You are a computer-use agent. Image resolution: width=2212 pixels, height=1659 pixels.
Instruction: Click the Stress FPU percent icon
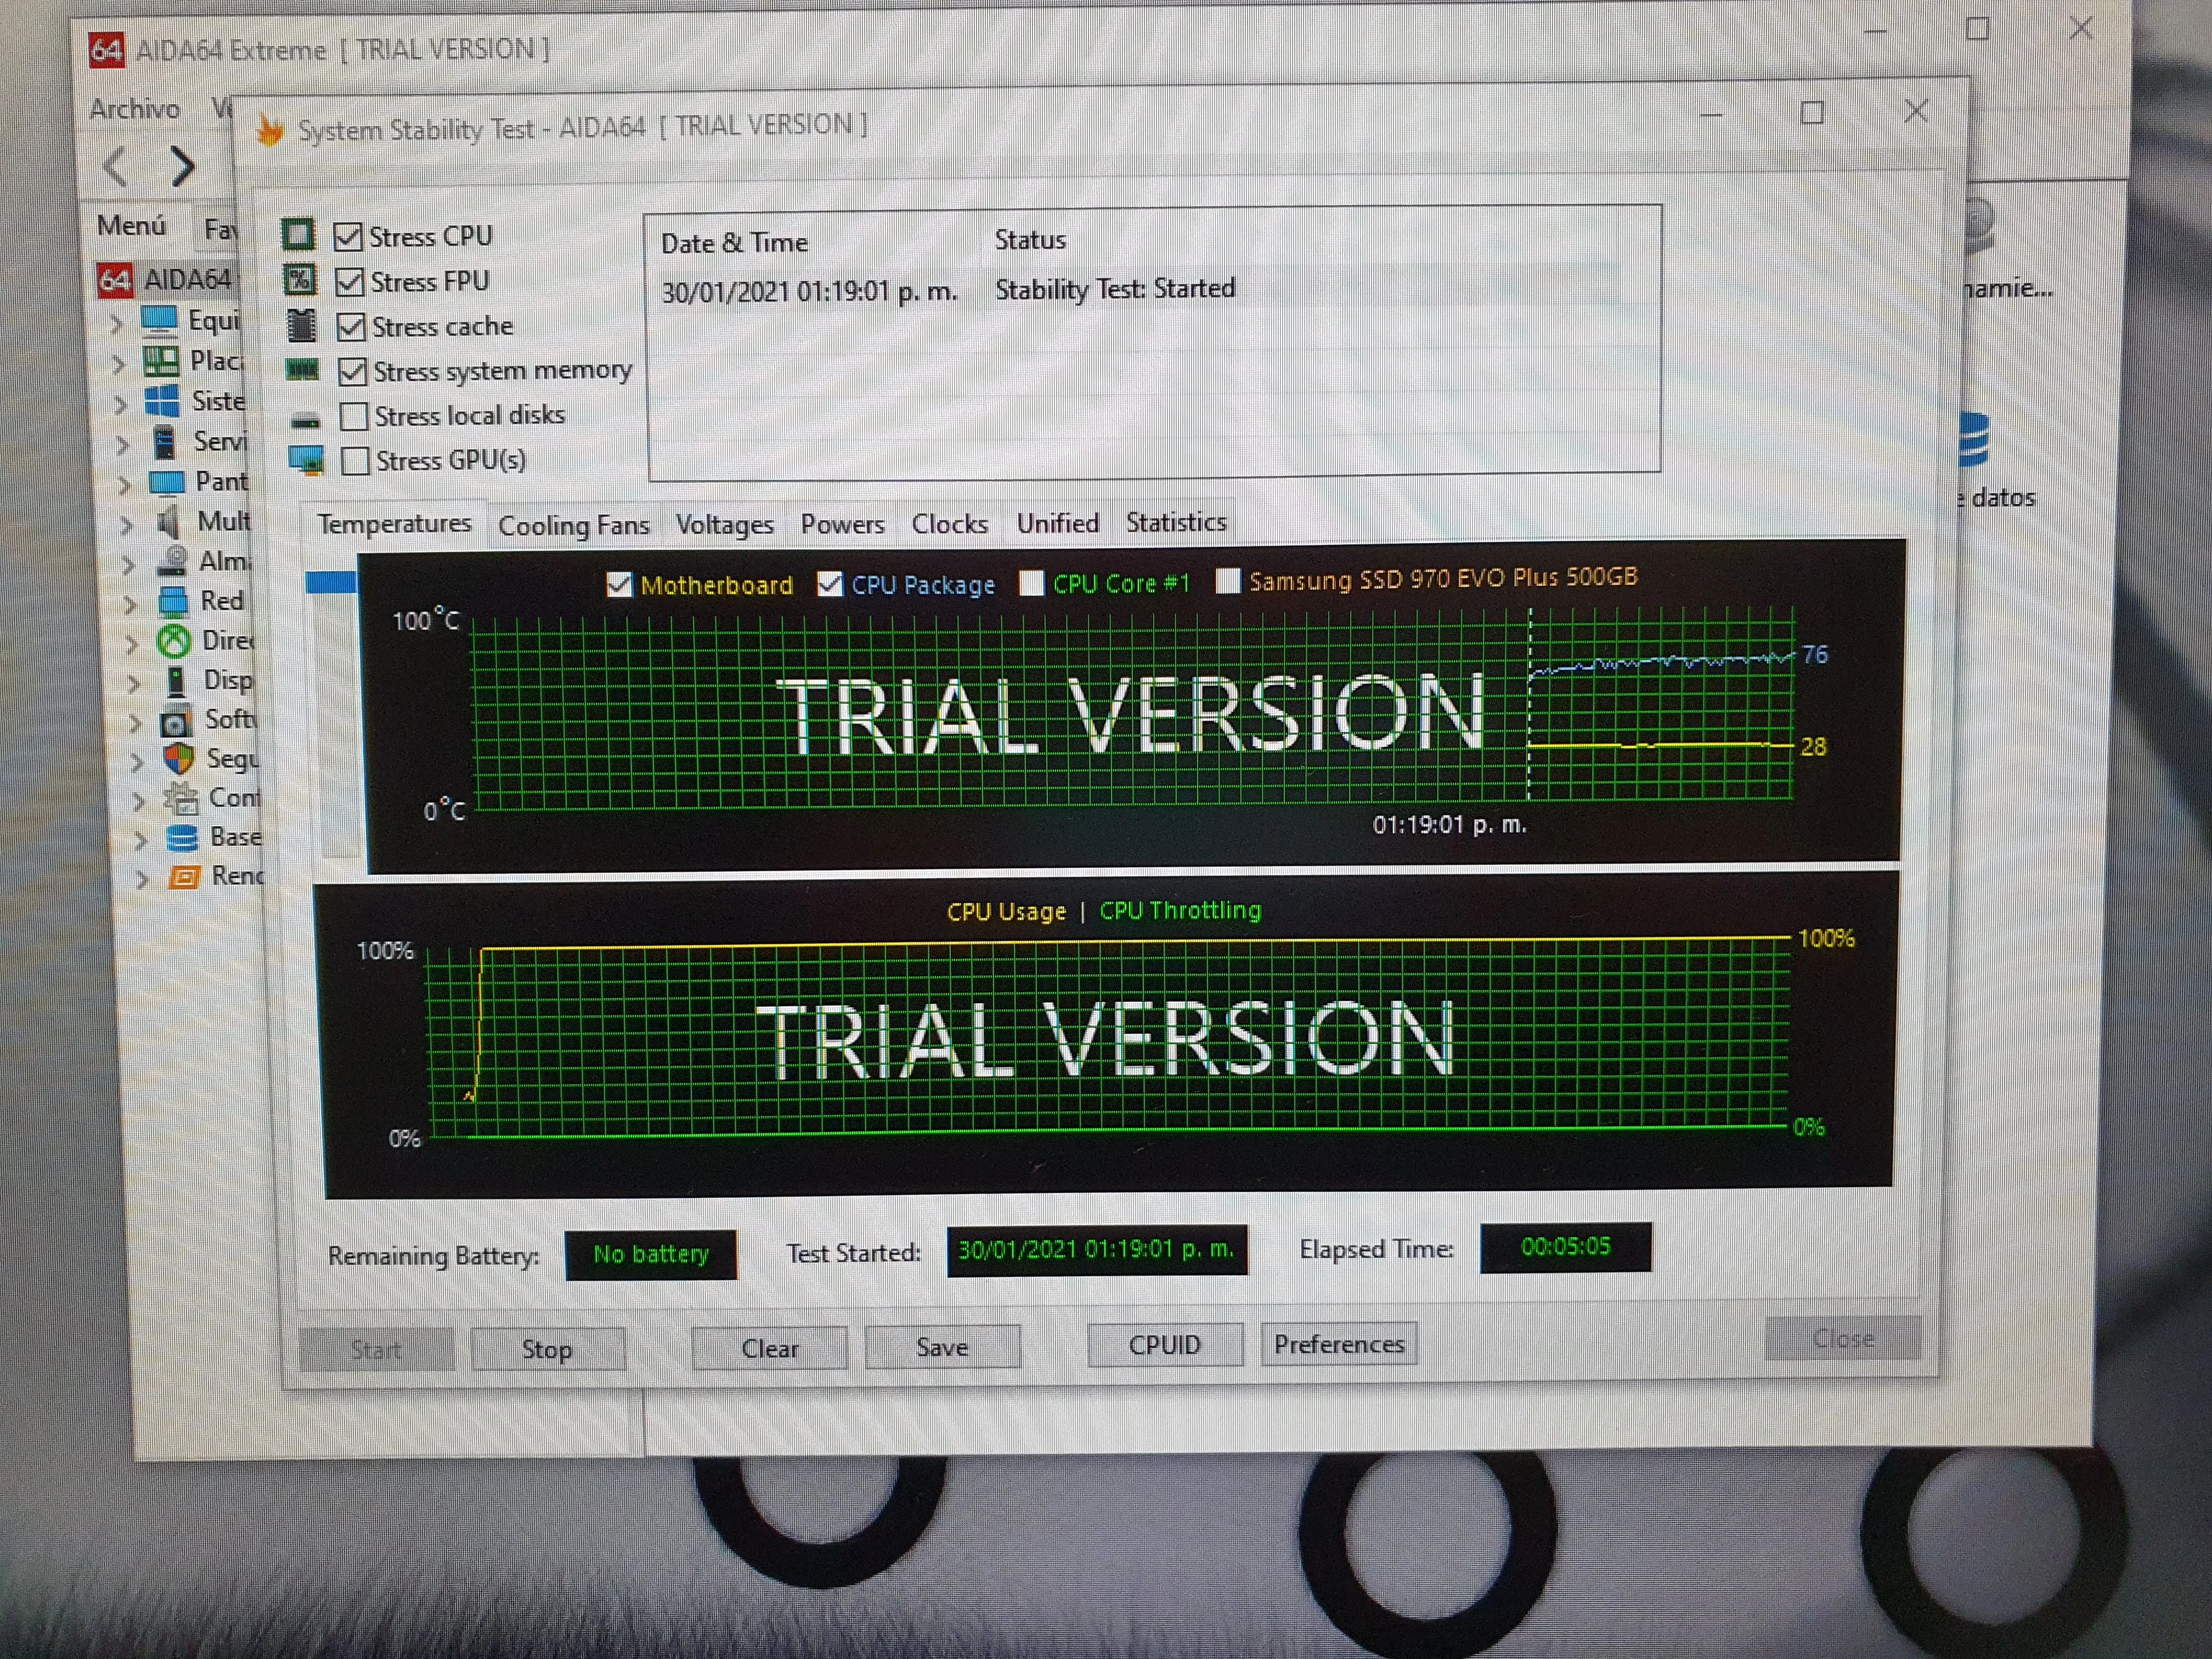tap(300, 280)
